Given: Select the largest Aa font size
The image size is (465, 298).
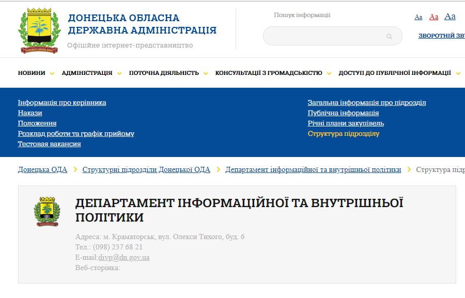Looking at the screenshot, I should (x=450, y=17).
